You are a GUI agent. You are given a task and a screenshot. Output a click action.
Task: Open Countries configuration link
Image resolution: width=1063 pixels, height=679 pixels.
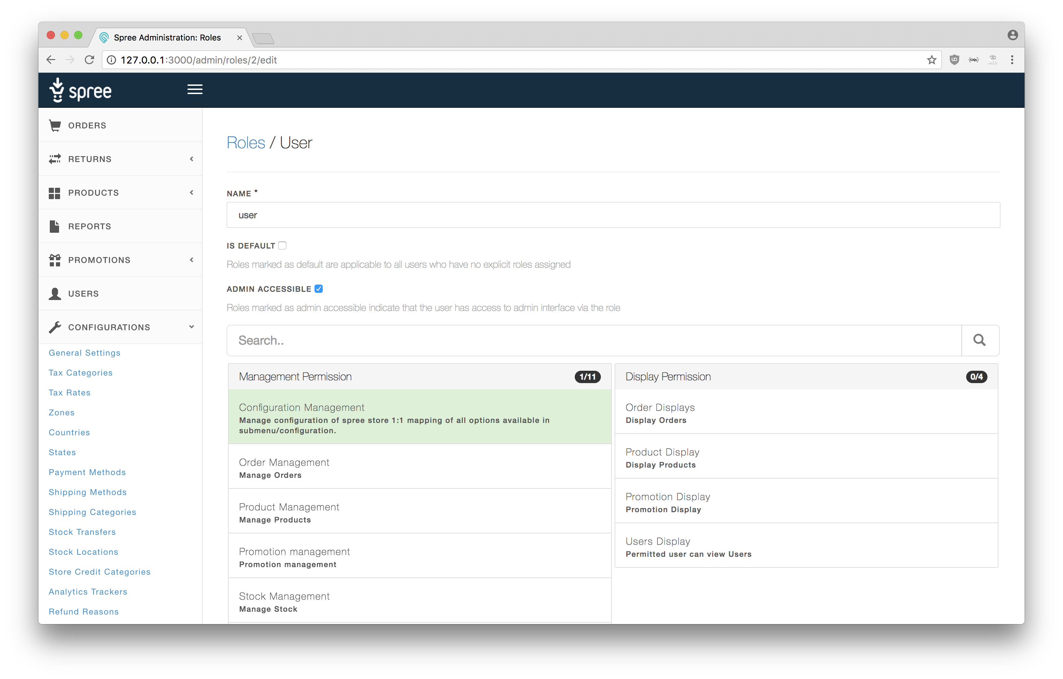pyautogui.click(x=69, y=432)
